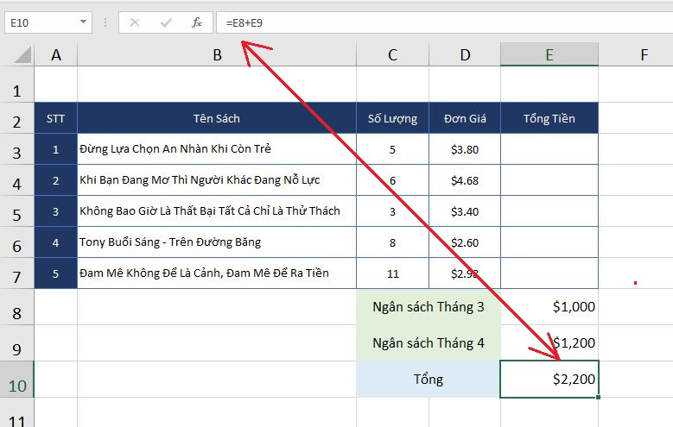
Task: Select column C header
Action: tap(392, 55)
